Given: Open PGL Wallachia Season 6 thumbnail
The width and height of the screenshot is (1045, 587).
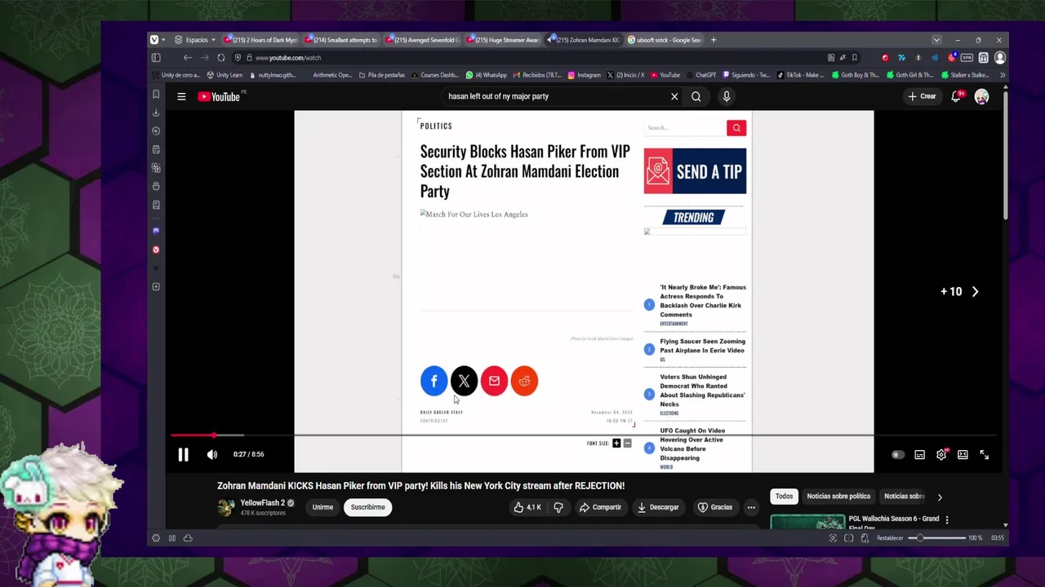Looking at the screenshot, I should coord(807,521).
